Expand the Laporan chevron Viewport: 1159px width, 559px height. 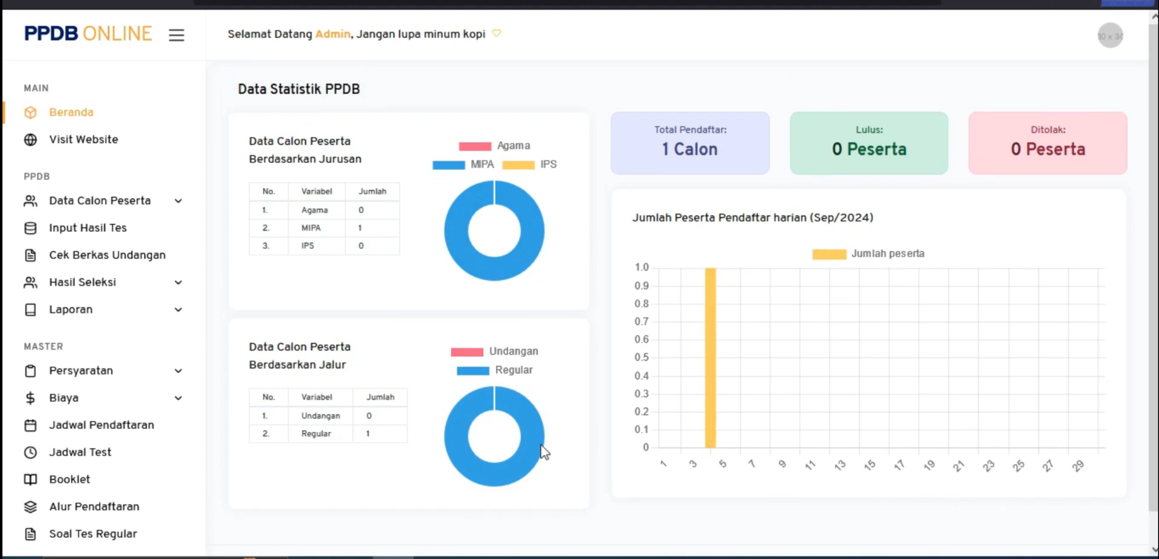tap(178, 309)
